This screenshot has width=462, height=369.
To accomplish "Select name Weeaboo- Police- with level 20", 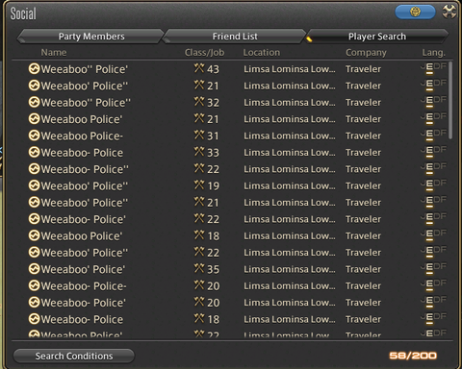I will (x=84, y=285).
